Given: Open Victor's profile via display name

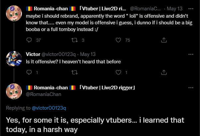Looking at the screenshot, I should (x=33, y=54).
